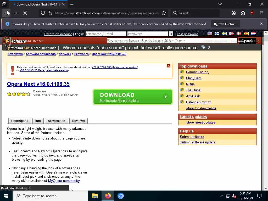This screenshot has width=268, height=201.
Task: Open Defender Control download link
Action: [198, 102]
